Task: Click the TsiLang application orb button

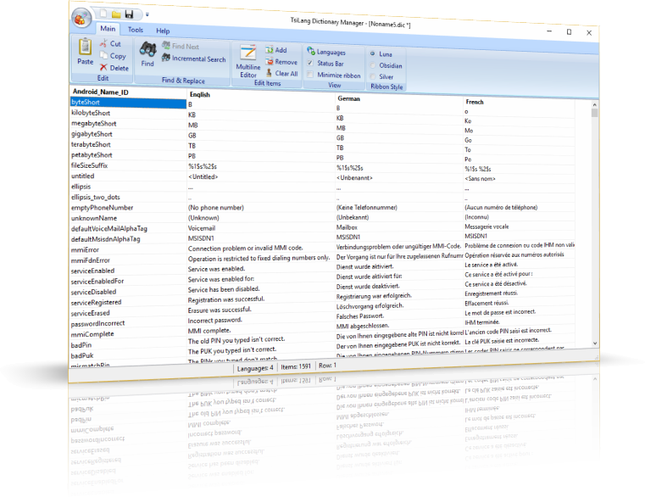Action: coord(81,19)
